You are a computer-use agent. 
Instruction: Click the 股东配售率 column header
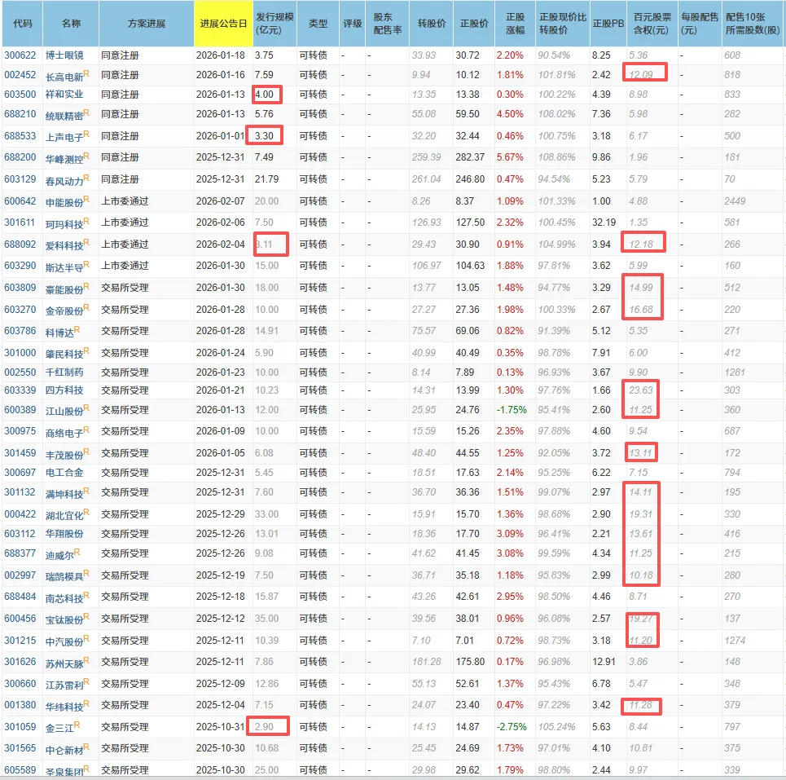pyautogui.click(x=388, y=24)
